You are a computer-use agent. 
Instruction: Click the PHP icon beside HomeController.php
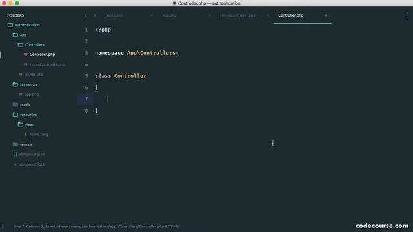point(26,64)
